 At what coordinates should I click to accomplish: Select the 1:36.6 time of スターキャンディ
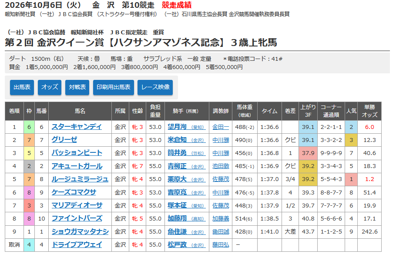(269, 127)
